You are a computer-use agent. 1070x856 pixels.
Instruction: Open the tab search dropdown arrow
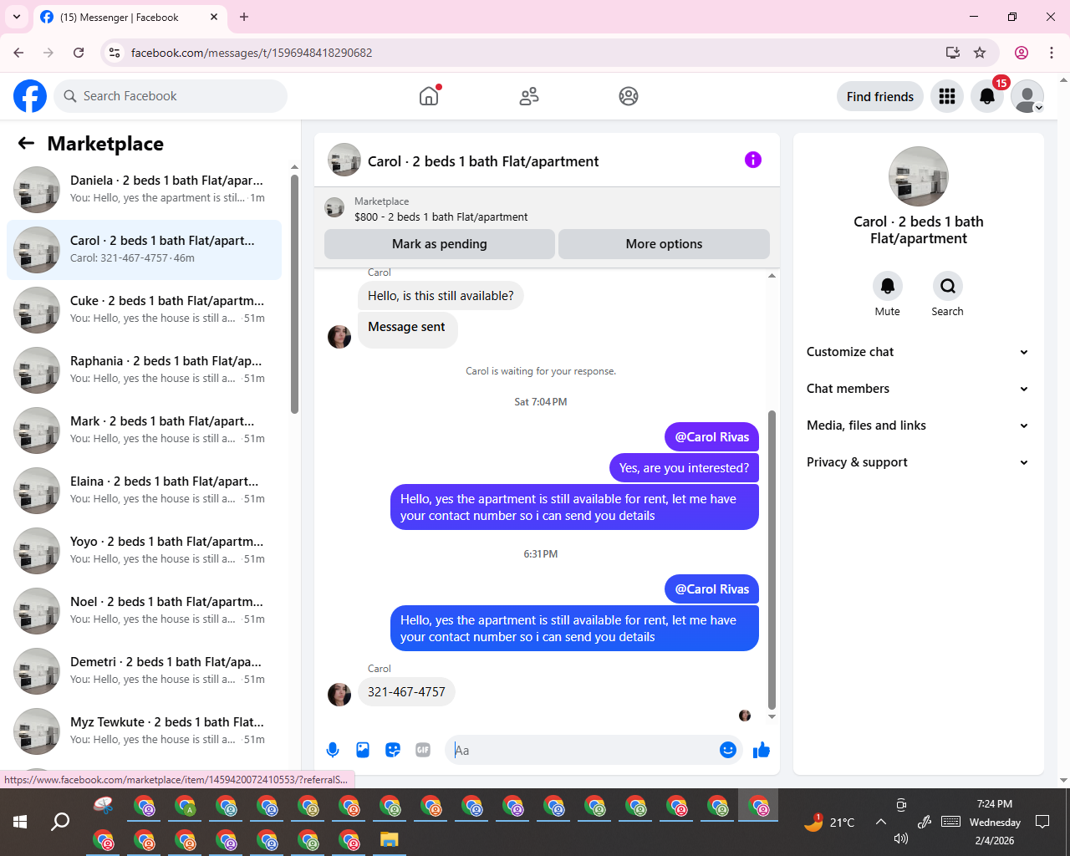point(17,17)
